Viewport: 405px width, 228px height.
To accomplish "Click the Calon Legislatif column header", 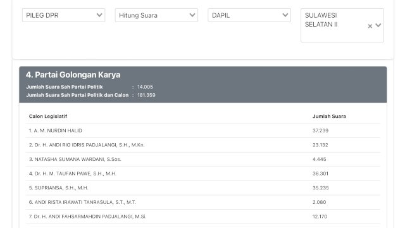I will (x=48, y=117).
